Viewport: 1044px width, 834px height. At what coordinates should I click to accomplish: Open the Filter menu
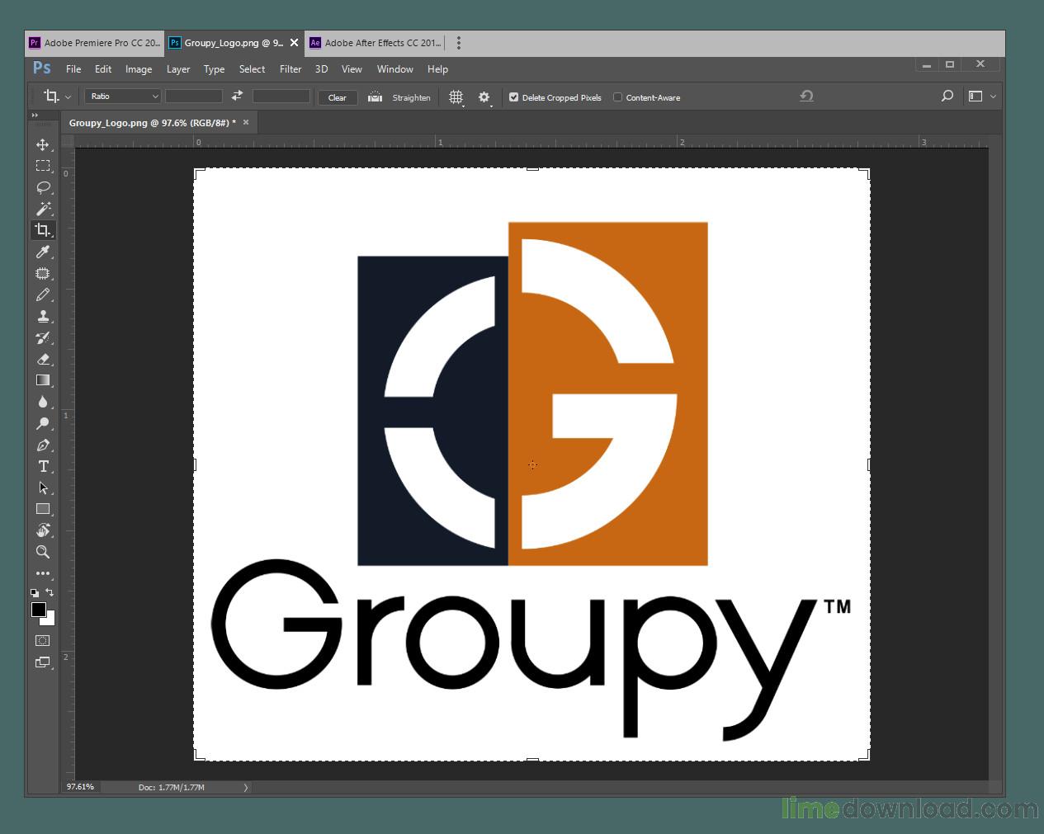(x=291, y=69)
